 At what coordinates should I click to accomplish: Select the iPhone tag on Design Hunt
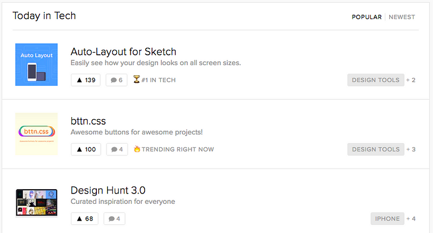point(387,219)
